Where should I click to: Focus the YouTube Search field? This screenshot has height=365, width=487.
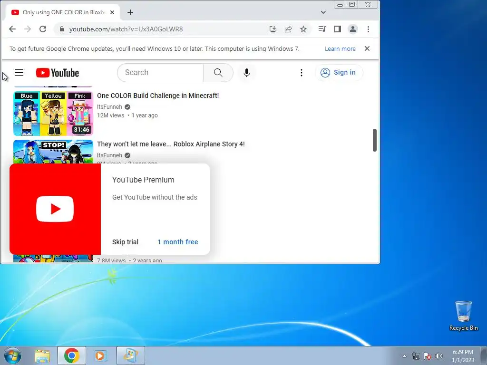[160, 73]
